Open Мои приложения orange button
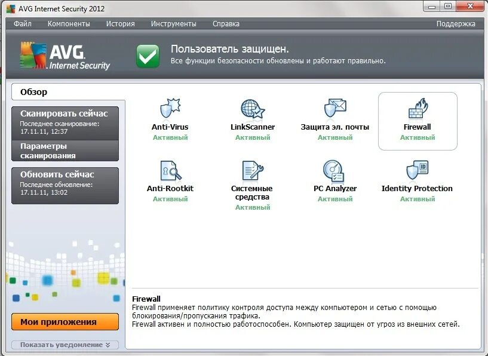The height and width of the screenshot is (356, 488). (65, 322)
